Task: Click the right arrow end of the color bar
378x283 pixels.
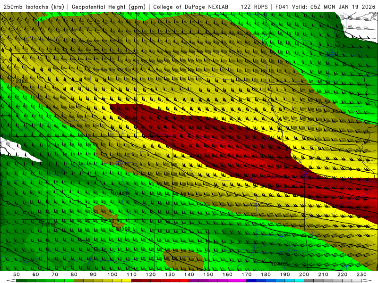Action: (x=367, y=280)
